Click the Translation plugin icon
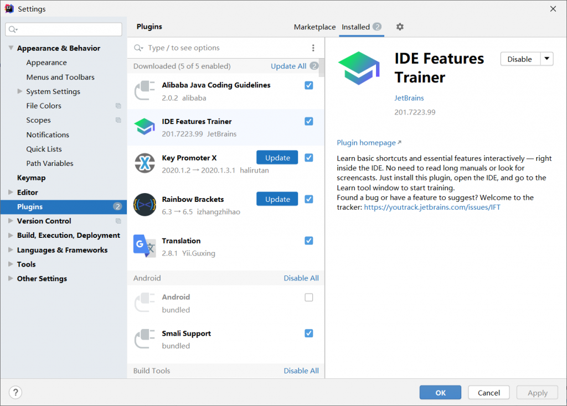 tap(145, 246)
